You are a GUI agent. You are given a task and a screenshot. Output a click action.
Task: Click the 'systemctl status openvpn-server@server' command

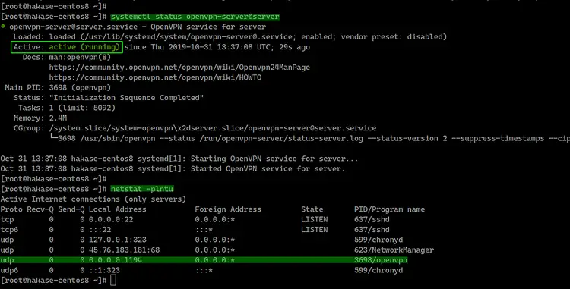(195, 17)
